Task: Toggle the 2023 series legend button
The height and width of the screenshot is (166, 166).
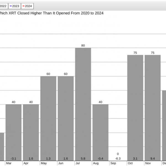Action: click(15, 6)
